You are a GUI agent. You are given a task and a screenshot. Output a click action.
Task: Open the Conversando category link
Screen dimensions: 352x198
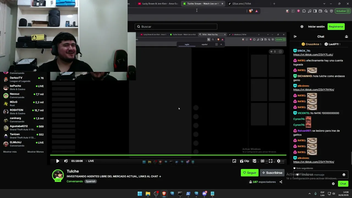75,181
